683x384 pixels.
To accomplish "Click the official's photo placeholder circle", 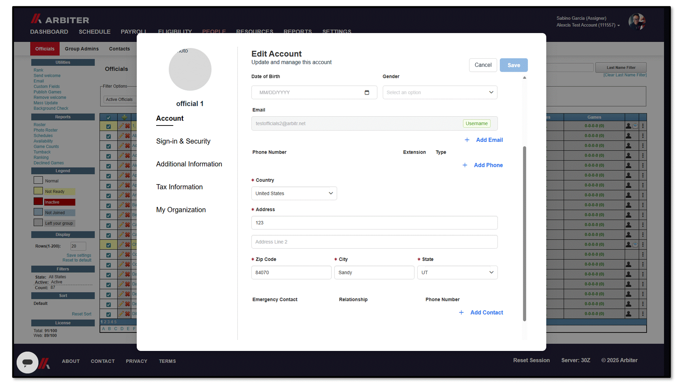I will tap(190, 69).
